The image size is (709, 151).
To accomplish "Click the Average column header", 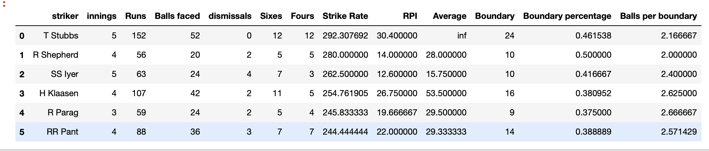I will (x=449, y=16).
